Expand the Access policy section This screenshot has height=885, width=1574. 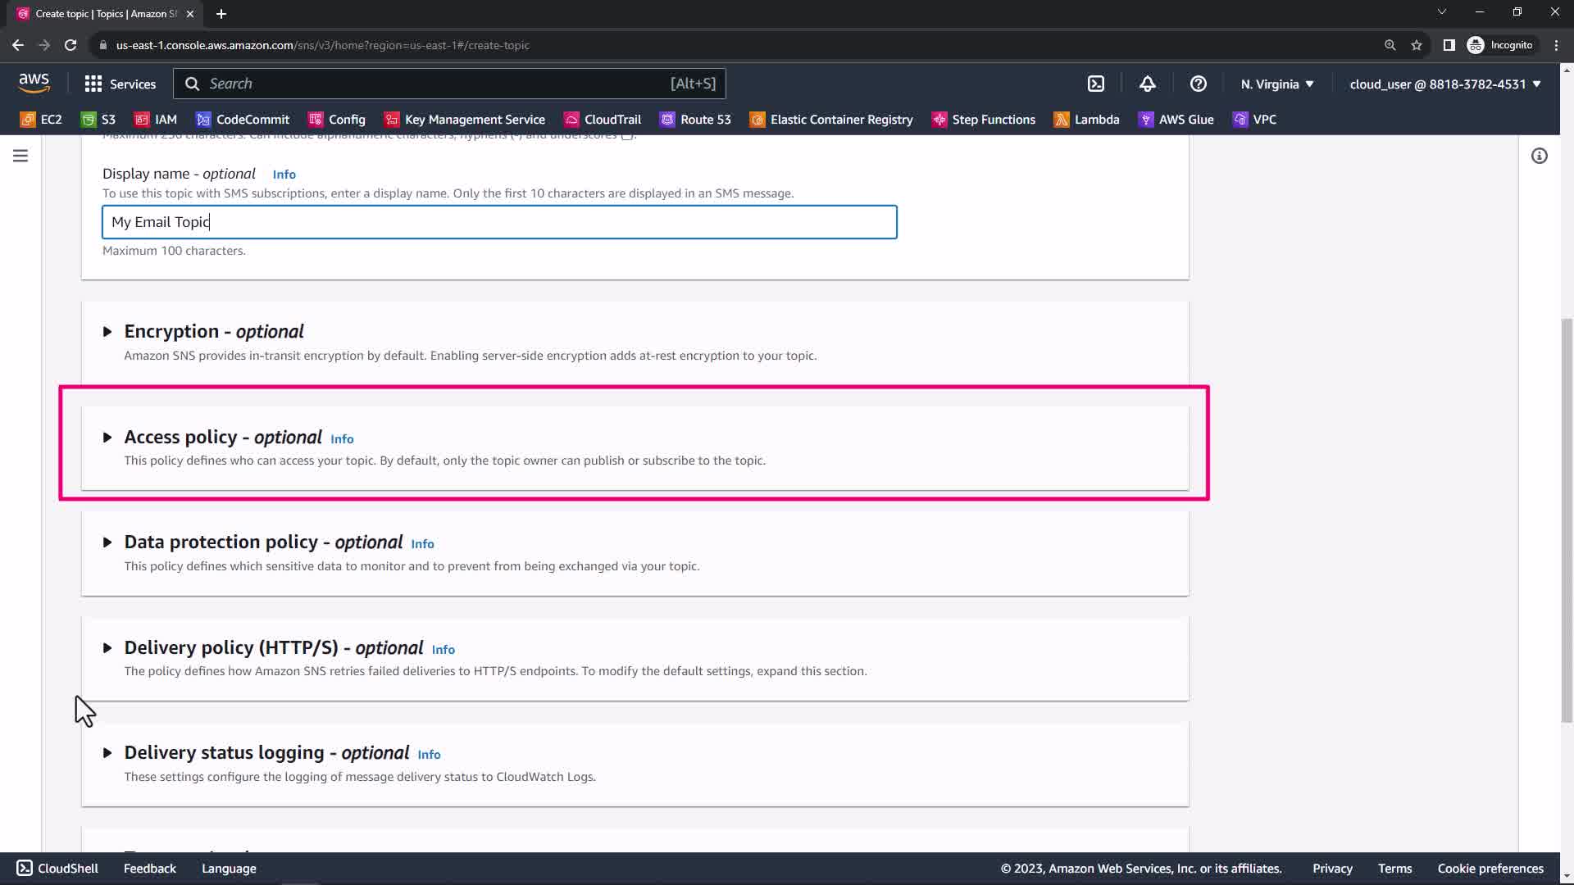[107, 438]
